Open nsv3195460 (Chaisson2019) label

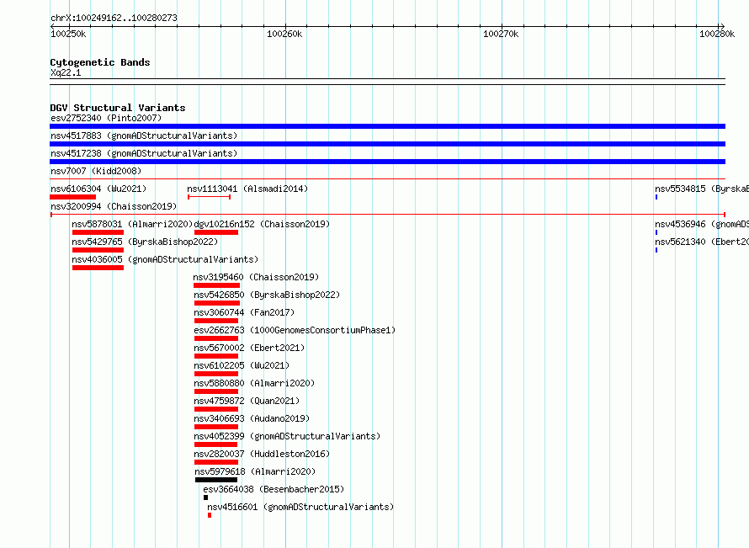coord(256,277)
